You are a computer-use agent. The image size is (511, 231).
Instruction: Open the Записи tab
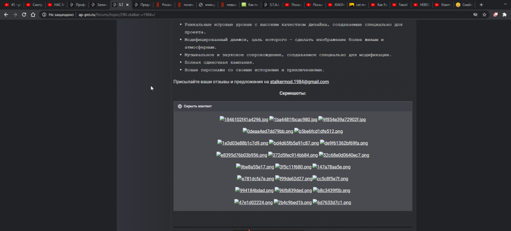pos(99,5)
